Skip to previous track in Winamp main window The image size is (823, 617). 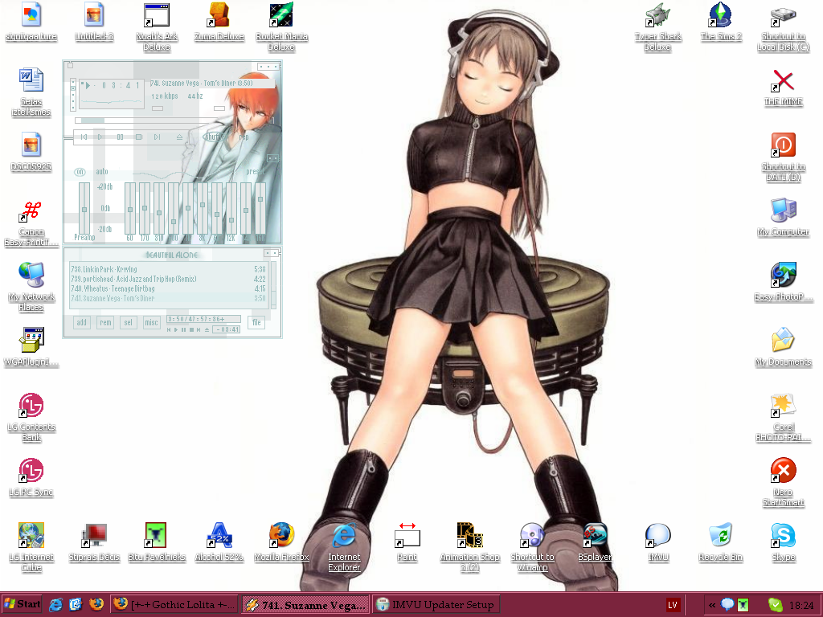[84, 137]
